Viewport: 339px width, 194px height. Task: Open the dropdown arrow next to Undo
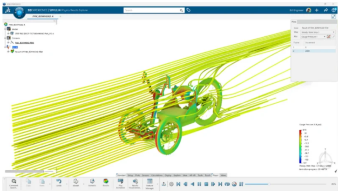pyautogui.click(x=67, y=184)
